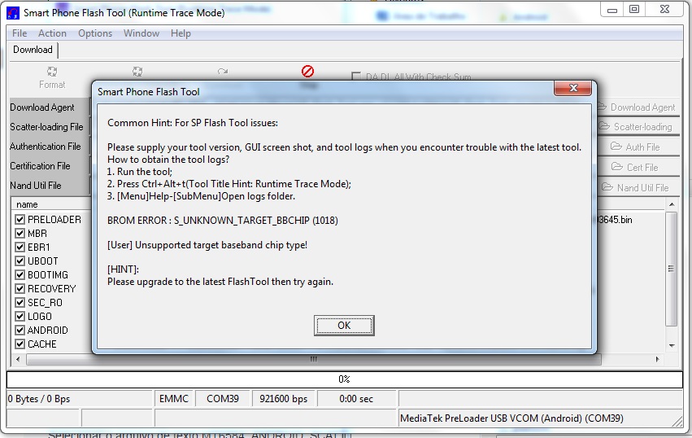This screenshot has height=438, width=692.
Task: Open the File menu
Action: [x=20, y=33]
